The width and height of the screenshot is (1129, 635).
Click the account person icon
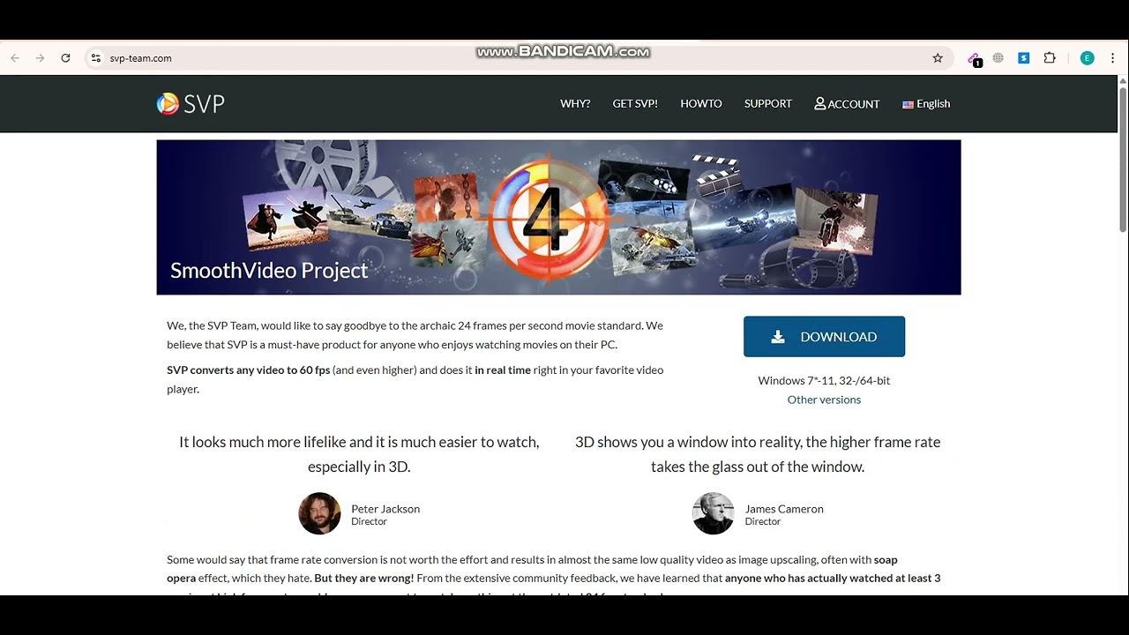point(820,103)
